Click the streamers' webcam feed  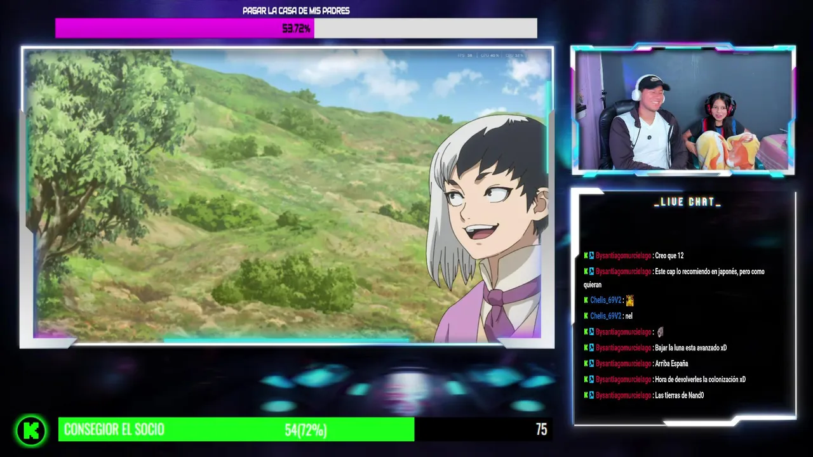pyautogui.click(x=684, y=110)
